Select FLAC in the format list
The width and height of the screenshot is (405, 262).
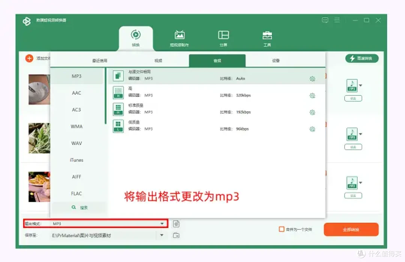point(77,194)
